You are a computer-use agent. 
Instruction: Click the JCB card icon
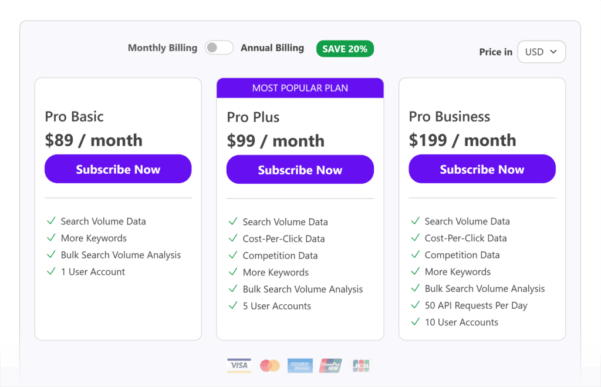pyautogui.click(x=361, y=366)
